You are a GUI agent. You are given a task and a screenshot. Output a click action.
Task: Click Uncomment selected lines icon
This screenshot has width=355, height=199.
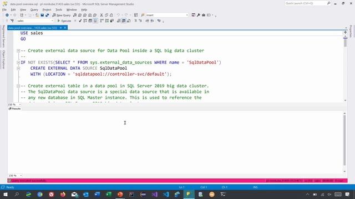pyautogui.click(x=140, y=21)
